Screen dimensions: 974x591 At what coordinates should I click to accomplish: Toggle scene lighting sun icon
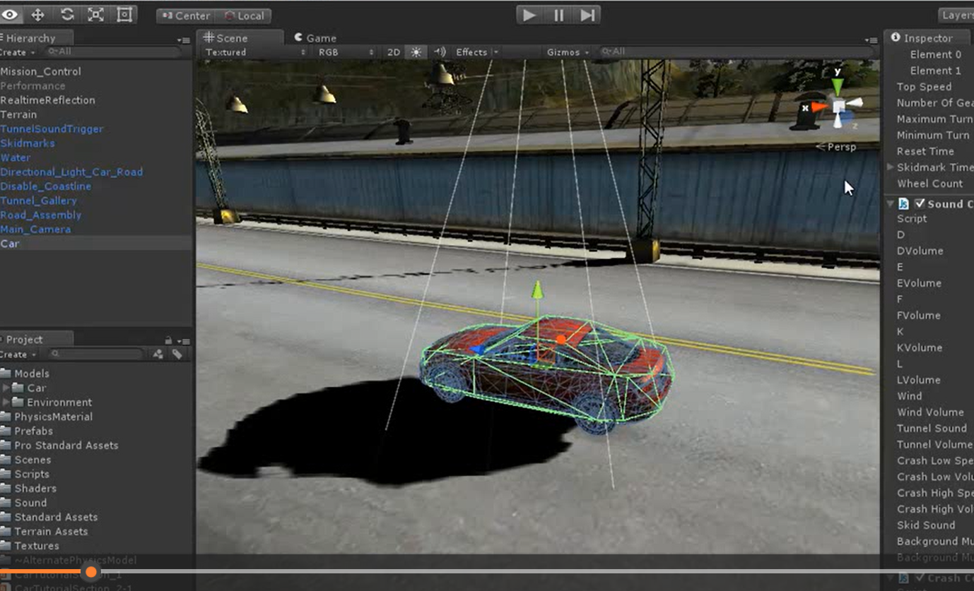416,52
